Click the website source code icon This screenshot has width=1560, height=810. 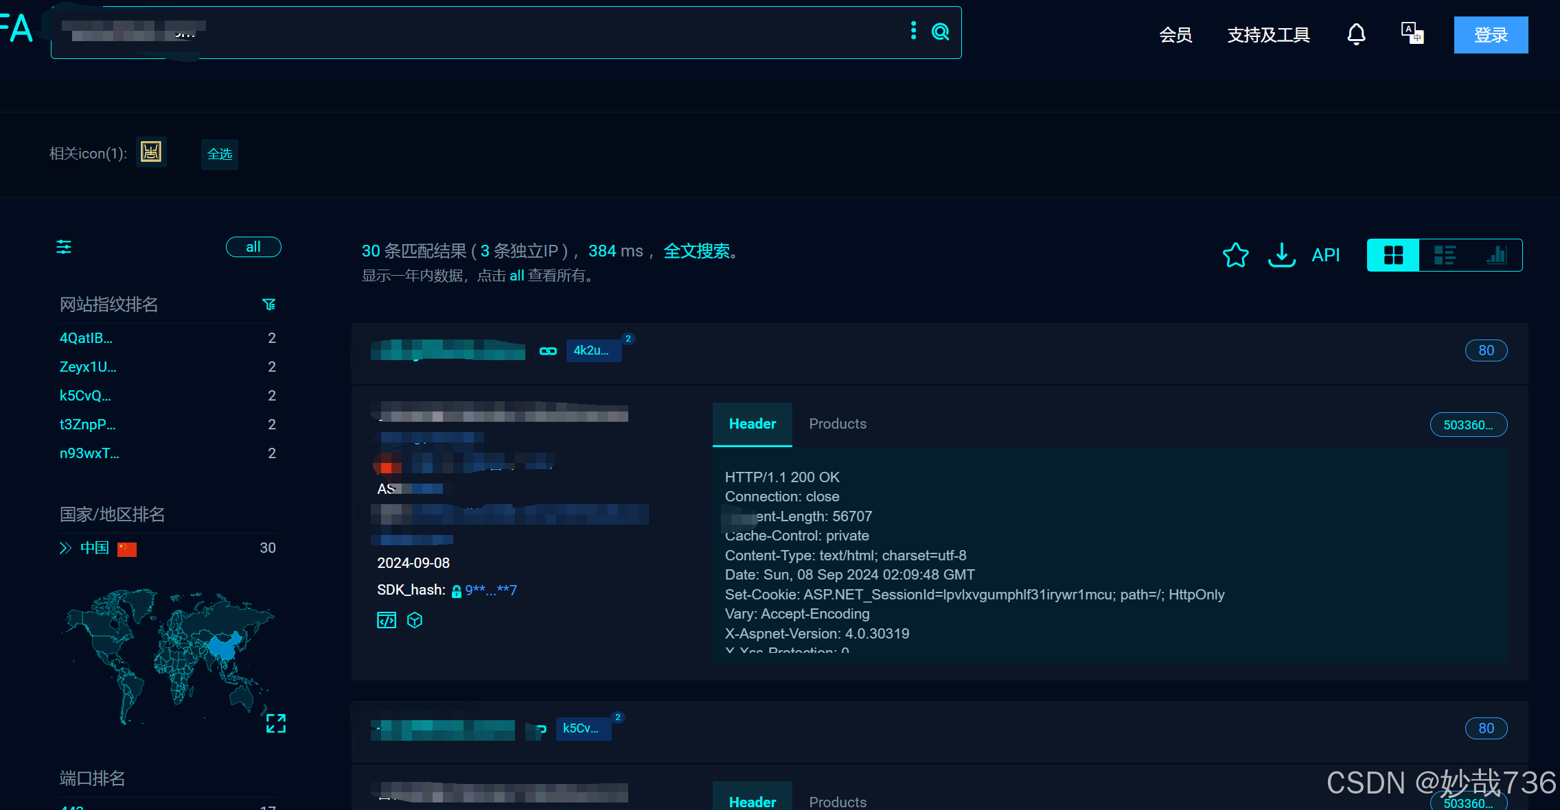[x=387, y=620]
